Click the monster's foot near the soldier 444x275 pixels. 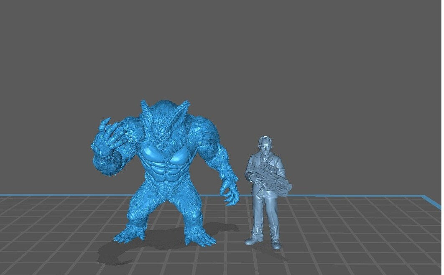tap(200, 239)
